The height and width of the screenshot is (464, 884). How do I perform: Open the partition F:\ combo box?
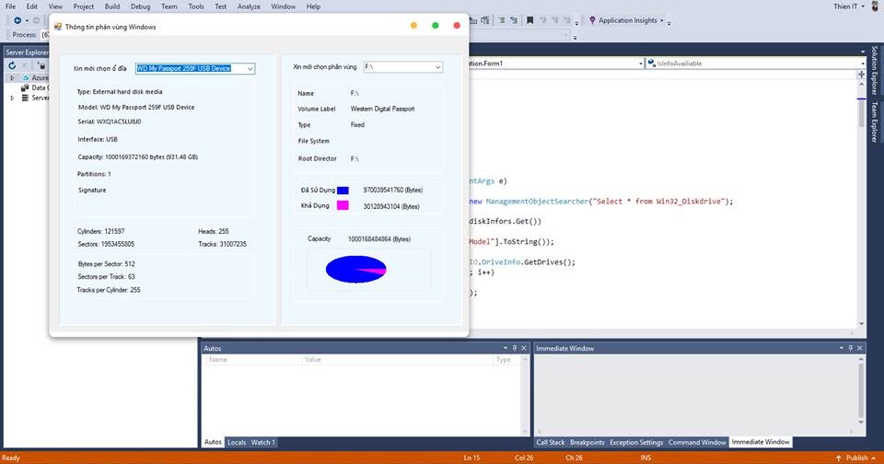pyautogui.click(x=402, y=67)
